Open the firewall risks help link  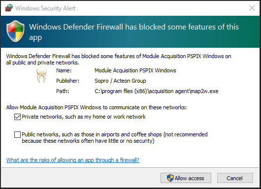coord(73,160)
